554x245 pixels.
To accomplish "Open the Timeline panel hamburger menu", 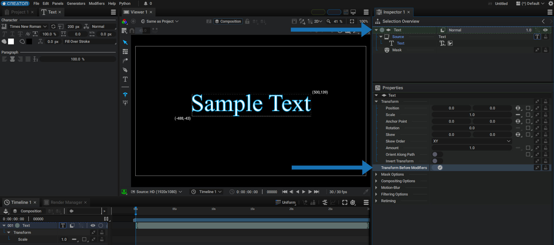I will click(x=366, y=202).
